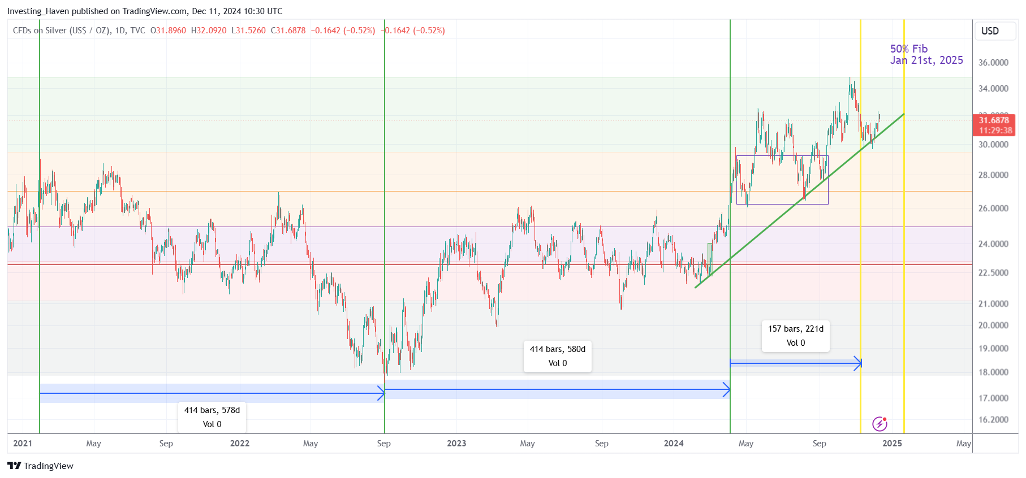Click the 2024 label on the time axis
The width and height of the screenshot is (1026, 478).
pos(674,444)
